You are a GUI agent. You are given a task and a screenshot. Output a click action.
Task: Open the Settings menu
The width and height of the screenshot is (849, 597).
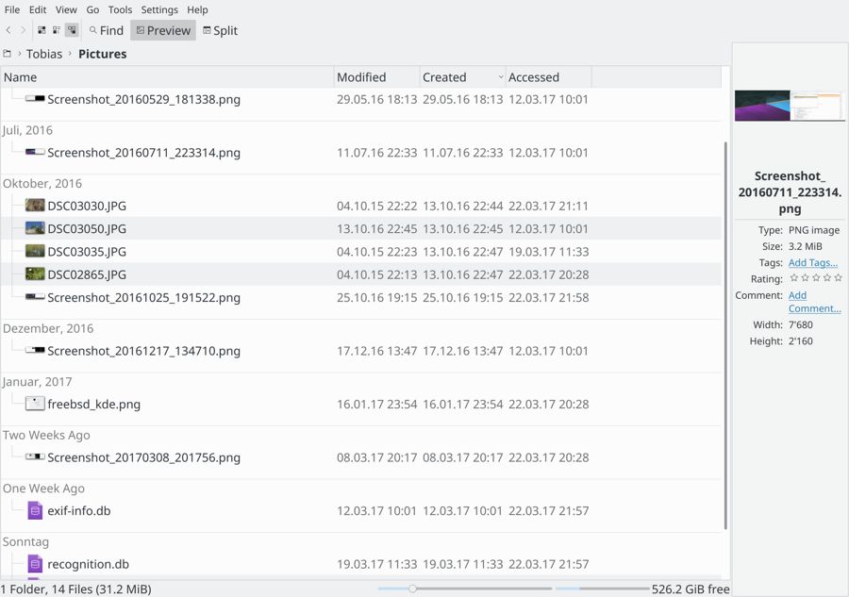click(x=159, y=9)
